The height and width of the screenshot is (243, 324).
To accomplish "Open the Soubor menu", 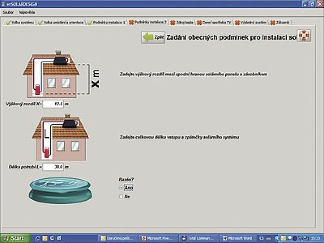I will tap(8, 12).
